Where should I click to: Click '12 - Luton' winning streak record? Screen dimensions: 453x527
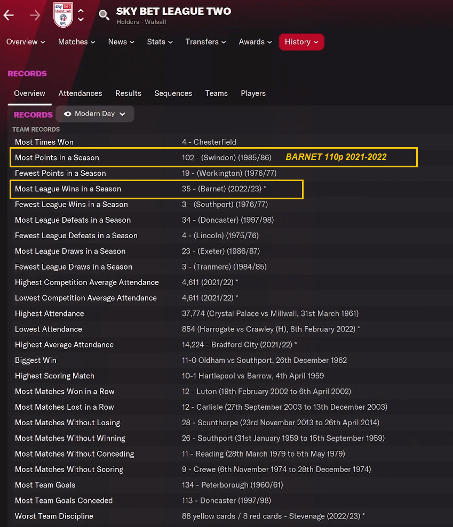[267, 392]
